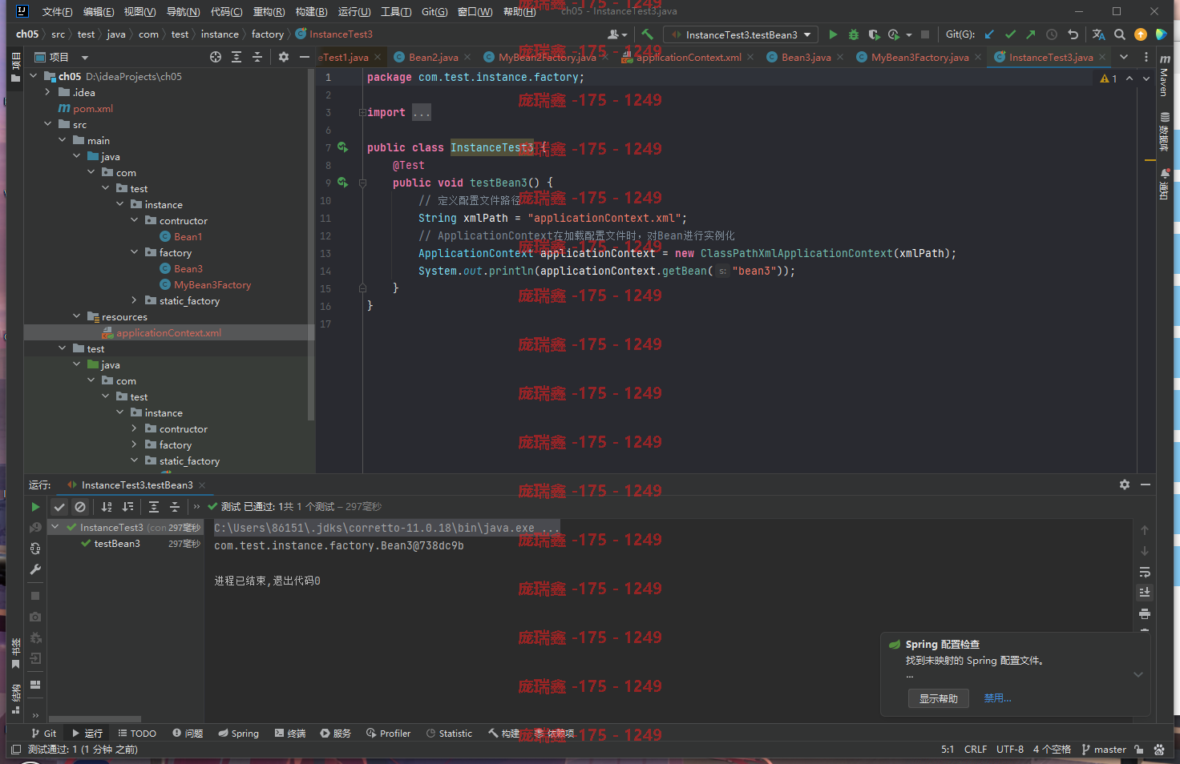Open Git history with the clock icon
This screenshot has width=1180, height=764.
pyautogui.click(x=1052, y=34)
